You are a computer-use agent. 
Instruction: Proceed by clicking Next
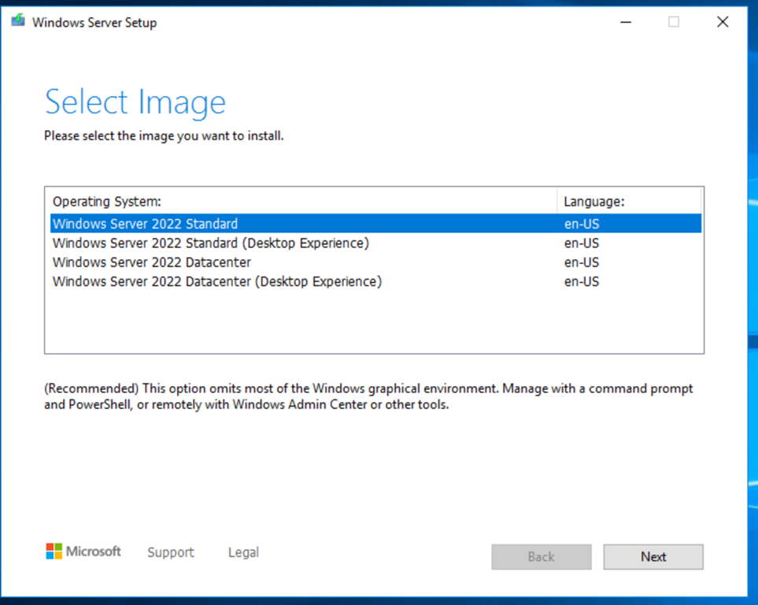click(653, 557)
